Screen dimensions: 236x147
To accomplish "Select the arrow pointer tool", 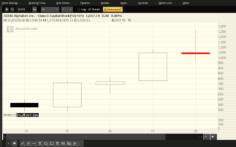I will tap(8, 144).
